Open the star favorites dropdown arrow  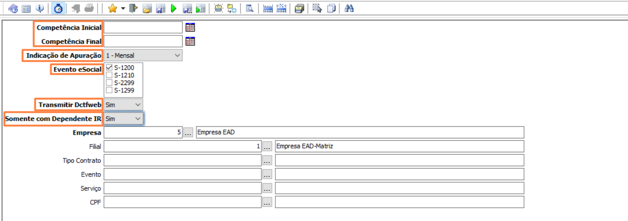(x=123, y=8)
